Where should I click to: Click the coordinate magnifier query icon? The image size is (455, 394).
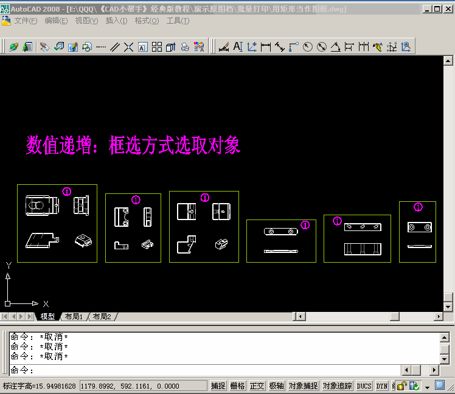[406, 47]
